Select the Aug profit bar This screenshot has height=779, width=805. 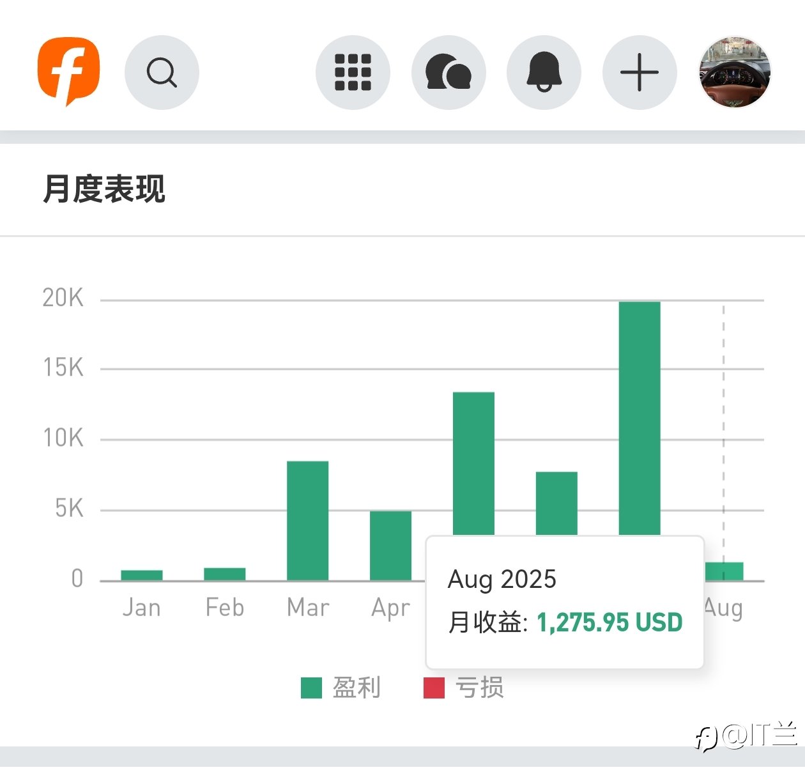click(724, 571)
